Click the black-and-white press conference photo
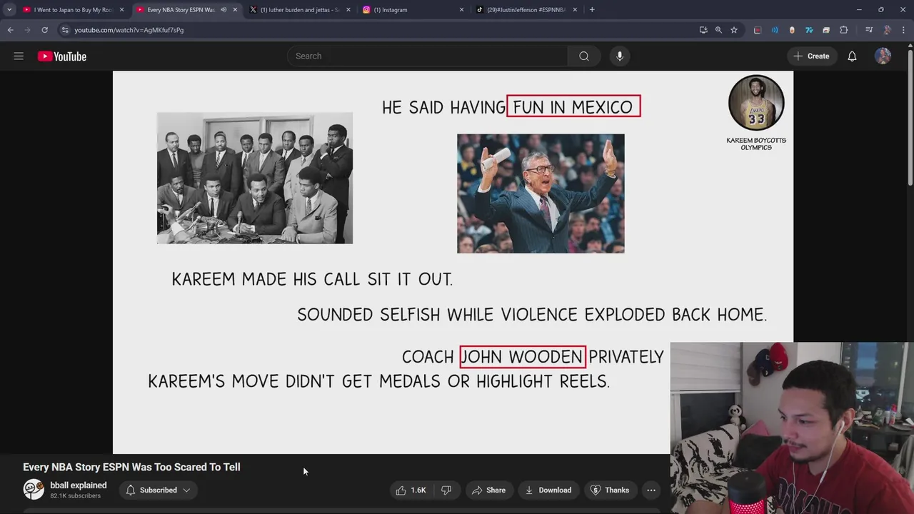This screenshot has width=914, height=514. 255,178
